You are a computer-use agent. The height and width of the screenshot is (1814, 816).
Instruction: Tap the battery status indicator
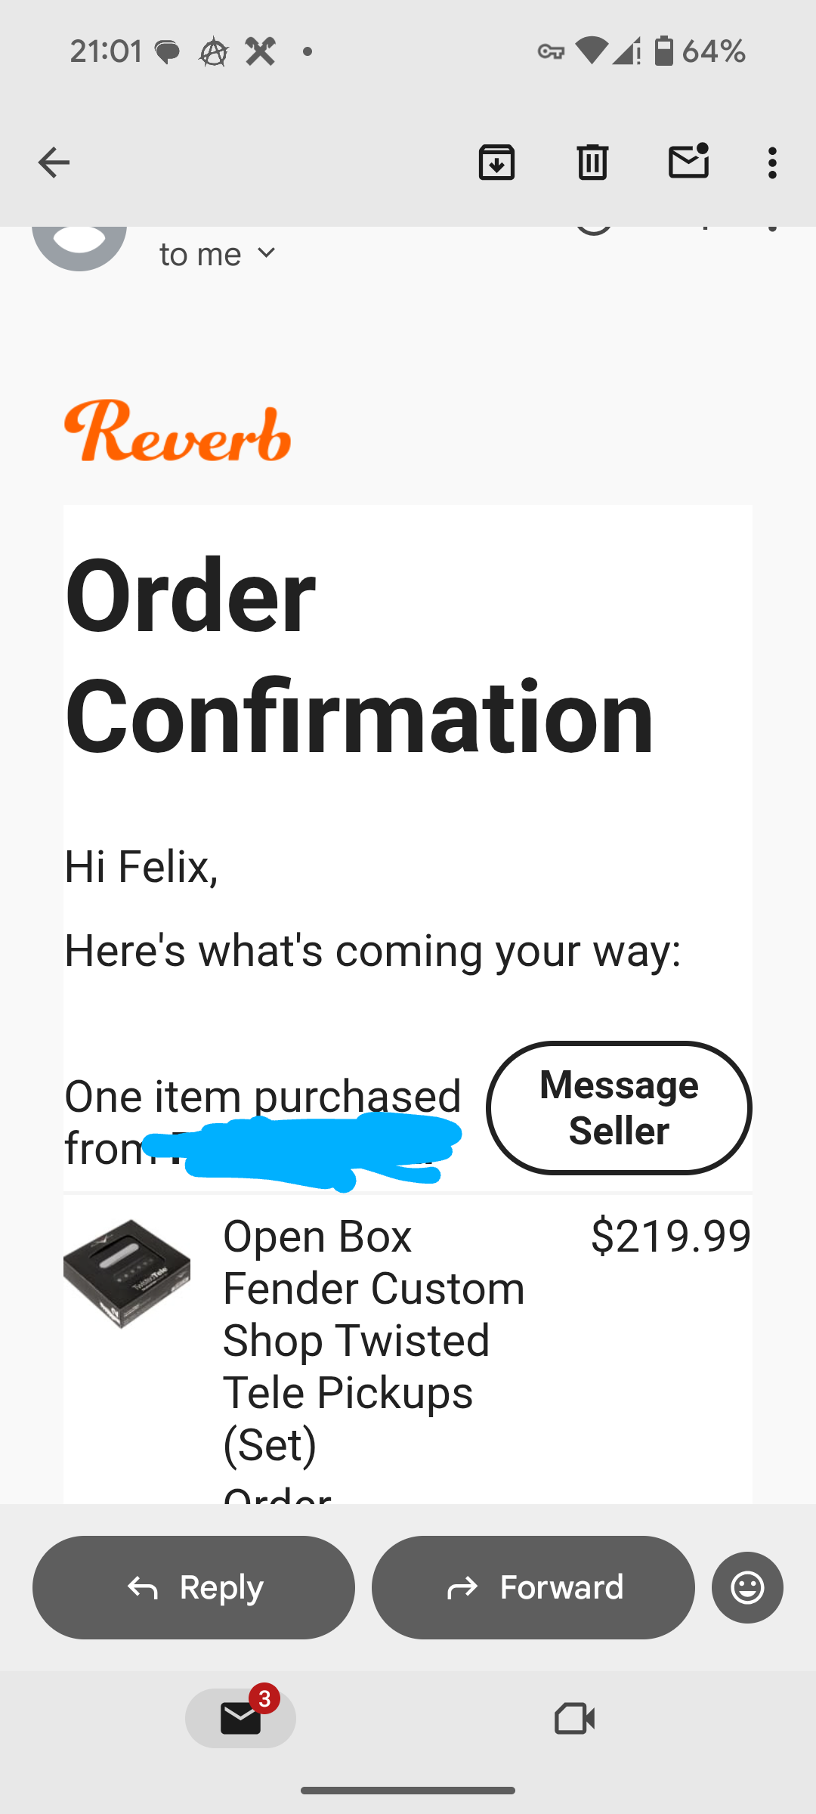click(664, 51)
